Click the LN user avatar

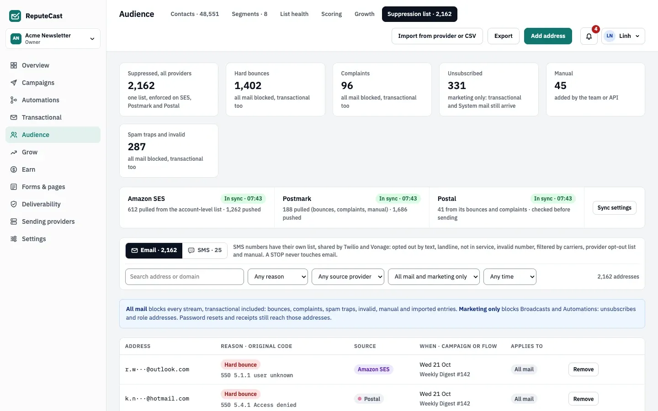point(610,36)
